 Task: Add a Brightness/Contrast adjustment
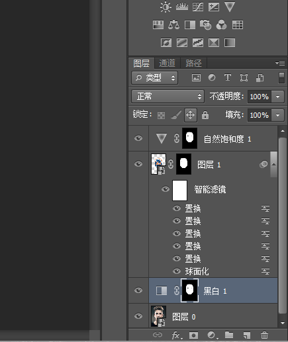tap(166, 7)
